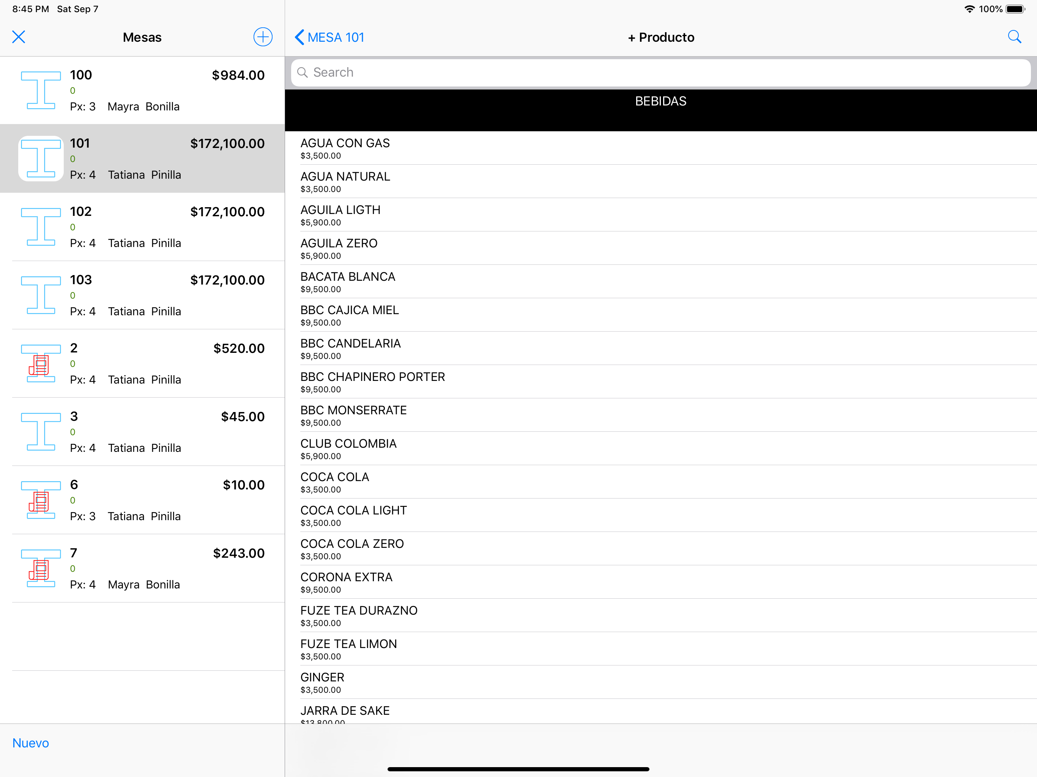Select the table icon for mesa 3
The width and height of the screenshot is (1037, 777).
tap(41, 432)
